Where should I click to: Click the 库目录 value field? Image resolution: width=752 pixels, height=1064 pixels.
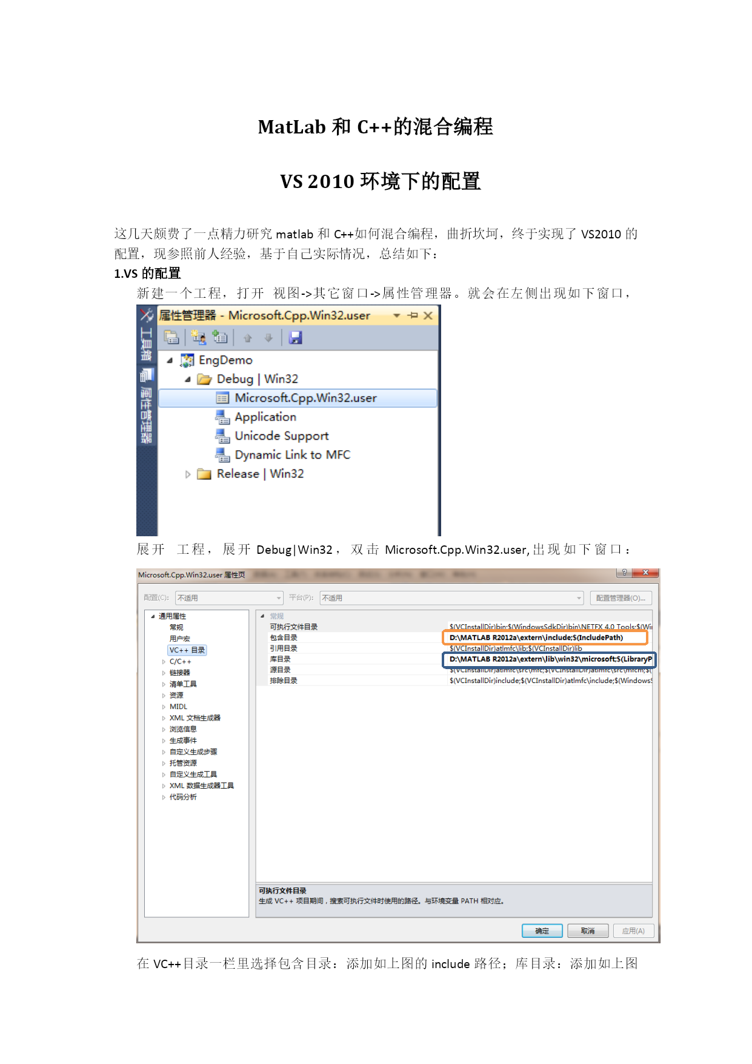550,659
